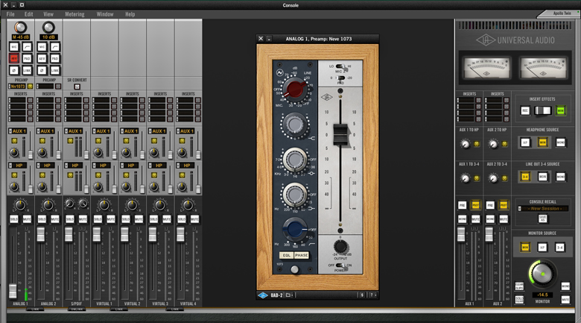
Task: Click the Analog 1 pan knob
Action: (20, 204)
